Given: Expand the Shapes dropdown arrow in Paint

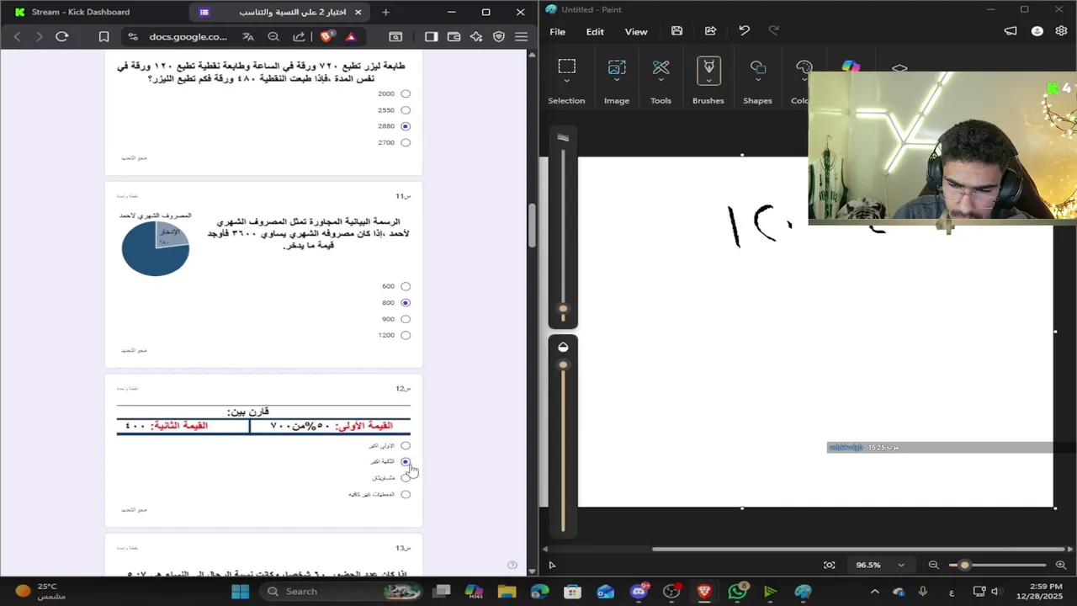Looking at the screenshot, I should [757, 81].
